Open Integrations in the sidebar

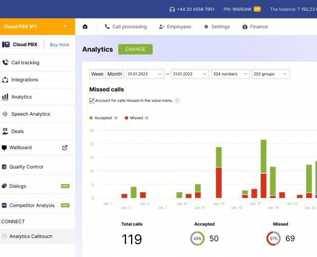(x=25, y=80)
